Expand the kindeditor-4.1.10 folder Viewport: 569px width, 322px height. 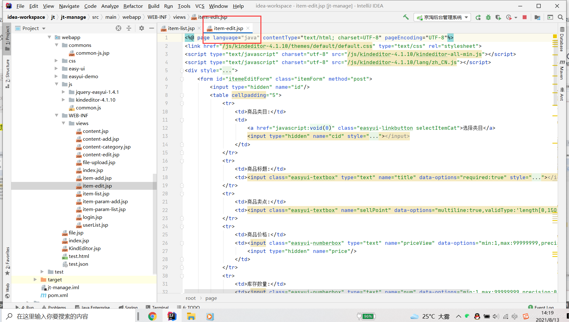[x=63, y=100]
